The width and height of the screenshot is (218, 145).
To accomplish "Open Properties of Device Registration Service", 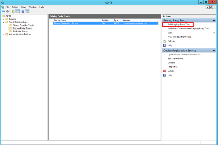I will click(x=173, y=67).
